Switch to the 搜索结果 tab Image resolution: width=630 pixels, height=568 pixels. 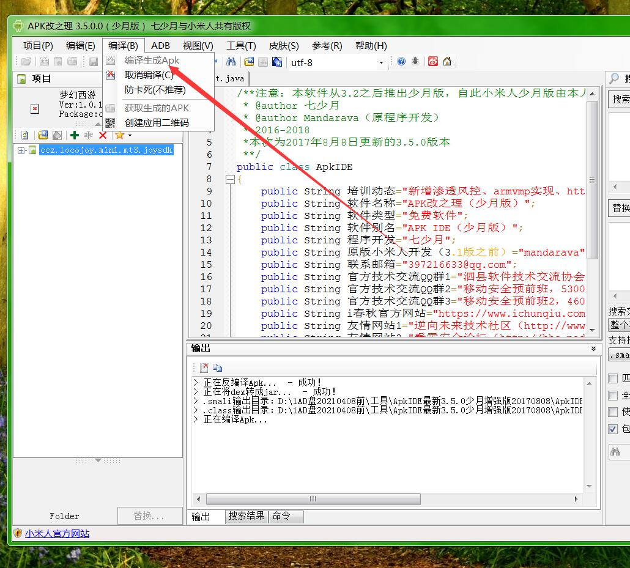click(x=246, y=516)
